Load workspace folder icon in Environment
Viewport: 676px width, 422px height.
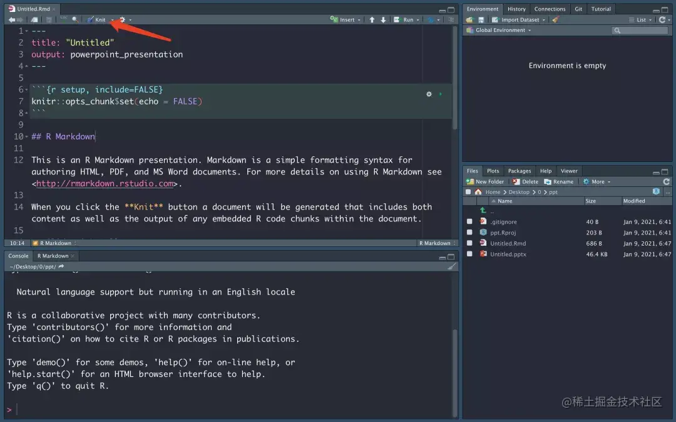click(469, 20)
